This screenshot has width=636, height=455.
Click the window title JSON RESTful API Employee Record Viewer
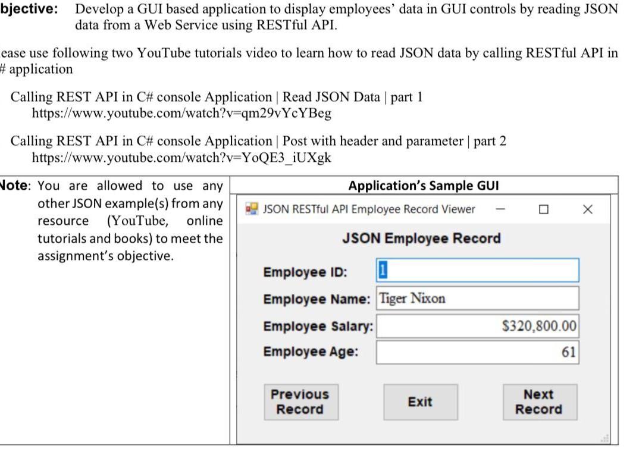(x=369, y=209)
